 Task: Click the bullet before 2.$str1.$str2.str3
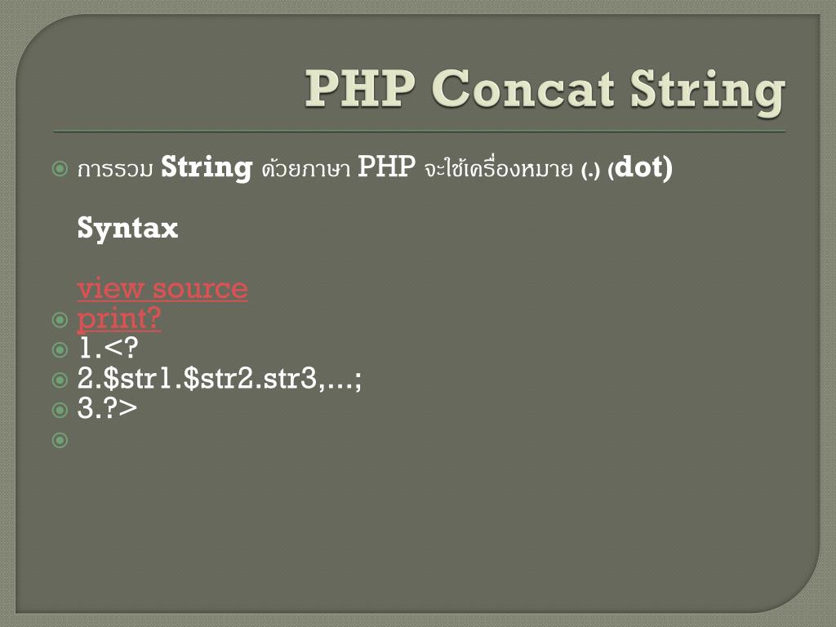tap(60, 380)
